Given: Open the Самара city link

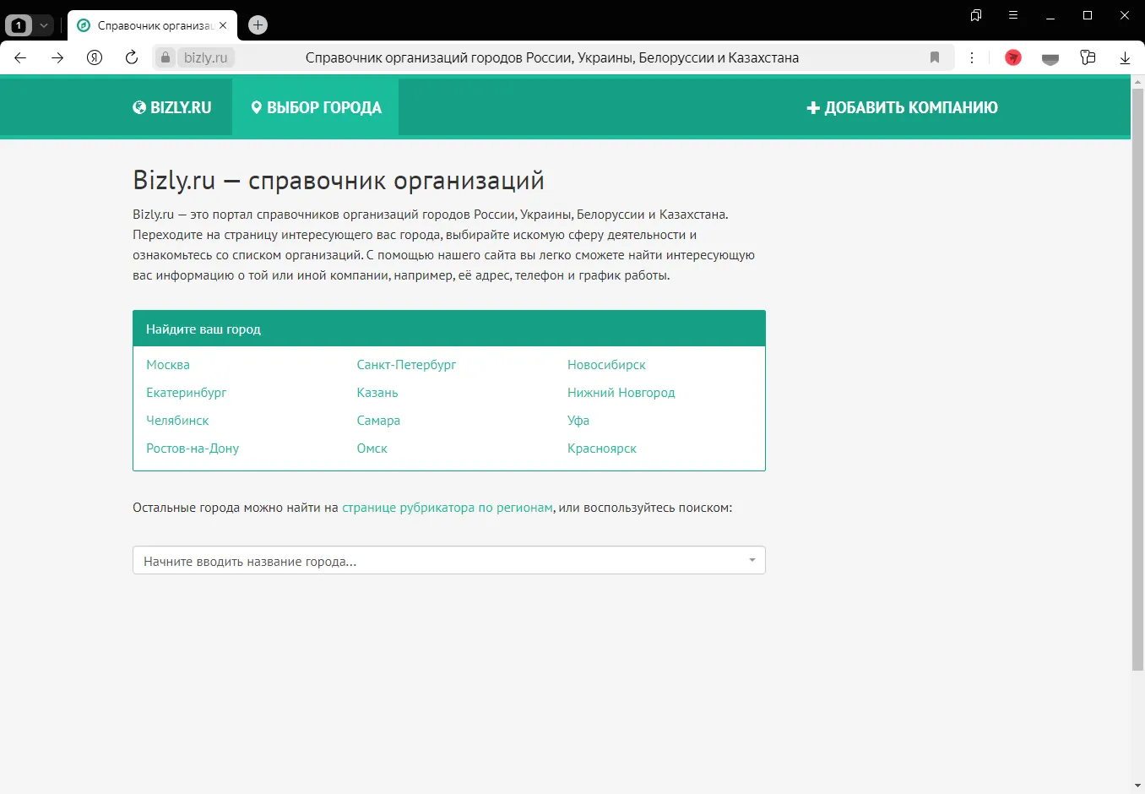Looking at the screenshot, I should pyautogui.click(x=378, y=421).
